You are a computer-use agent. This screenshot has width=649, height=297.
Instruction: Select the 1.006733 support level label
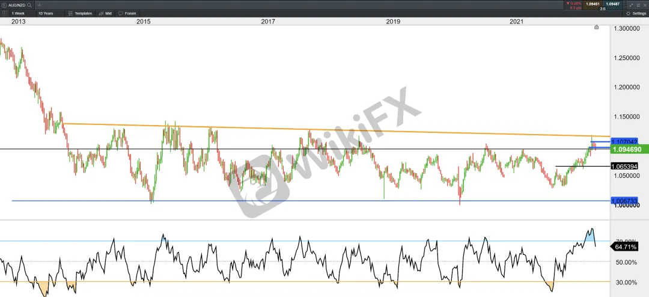tap(624, 200)
